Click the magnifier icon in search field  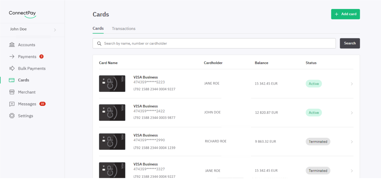click(x=99, y=44)
